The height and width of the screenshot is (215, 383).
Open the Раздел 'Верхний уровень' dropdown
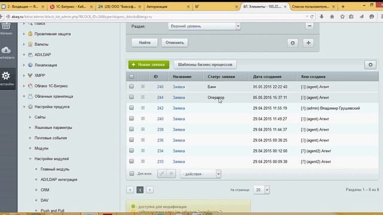(x=204, y=26)
